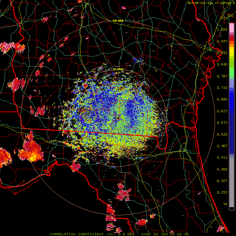Click the 0.467 legend value
The height and width of the screenshot is (236, 236).
pyautogui.click(x=222, y=146)
